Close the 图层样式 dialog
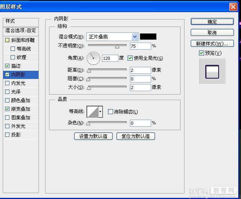The height and width of the screenshot is (199, 241). point(233,7)
